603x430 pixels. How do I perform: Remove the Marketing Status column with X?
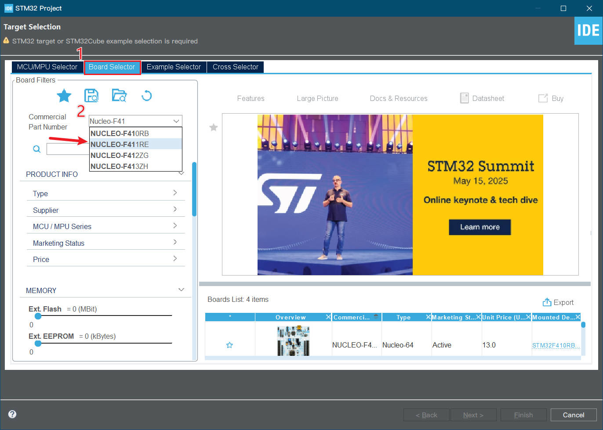[x=479, y=317]
